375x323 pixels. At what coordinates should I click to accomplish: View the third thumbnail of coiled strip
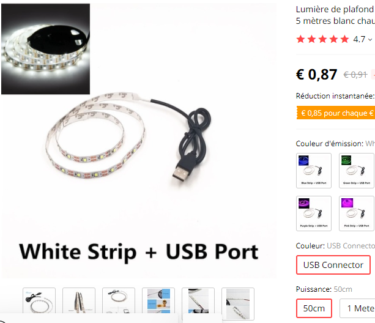click(119, 301)
